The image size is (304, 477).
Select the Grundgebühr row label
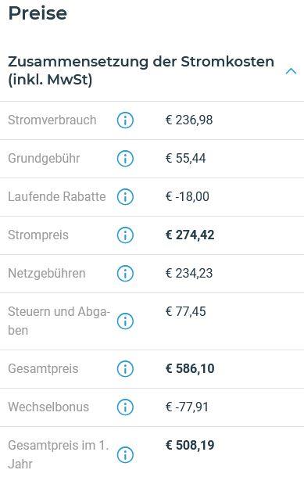tap(44, 159)
